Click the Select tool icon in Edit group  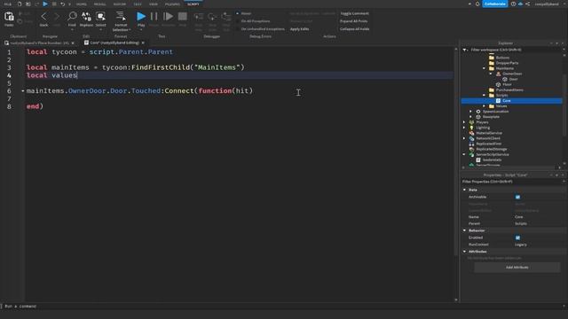click(x=100, y=16)
